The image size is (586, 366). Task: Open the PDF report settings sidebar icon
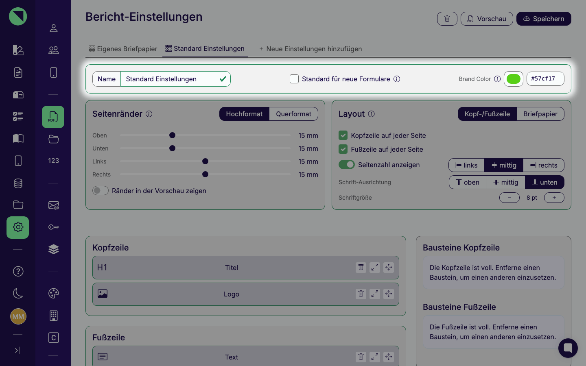click(53, 117)
